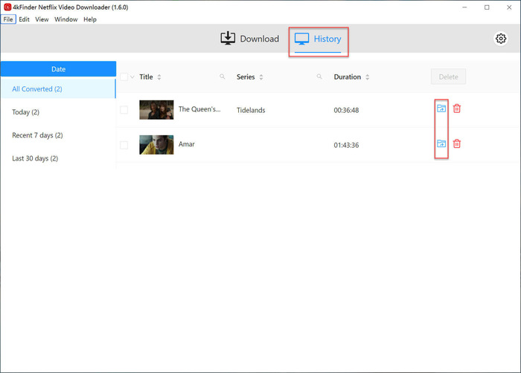Click the search icon in Series column

pos(319,77)
